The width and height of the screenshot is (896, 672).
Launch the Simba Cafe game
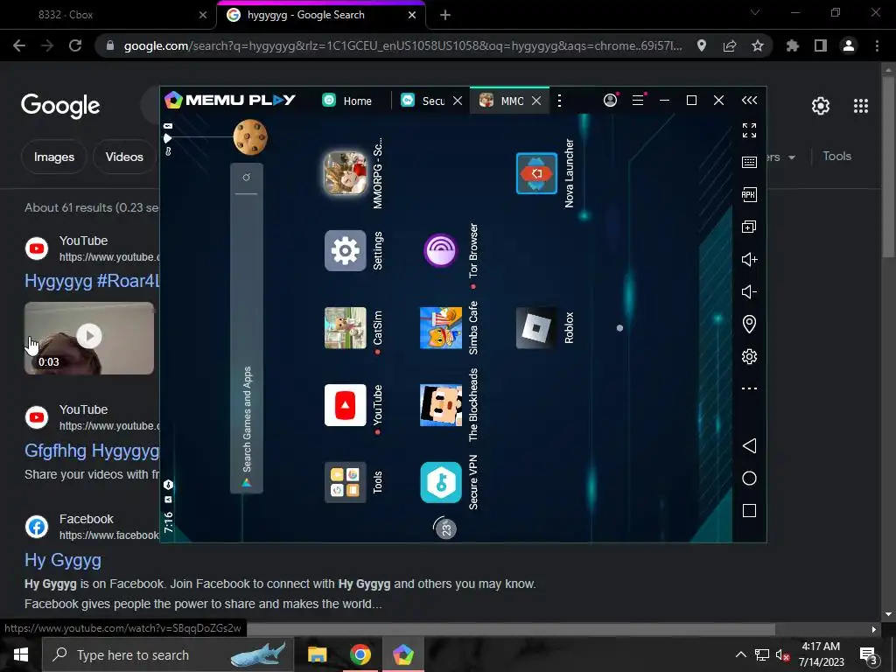441,328
